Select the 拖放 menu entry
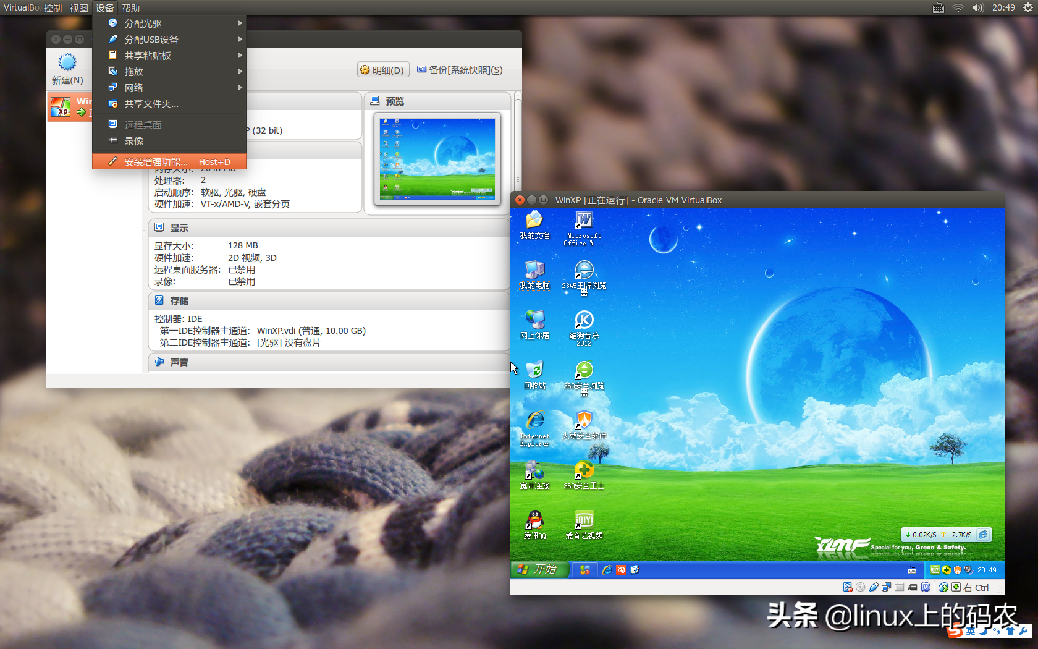This screenshot has width=1038, height=649. [169, 72]
